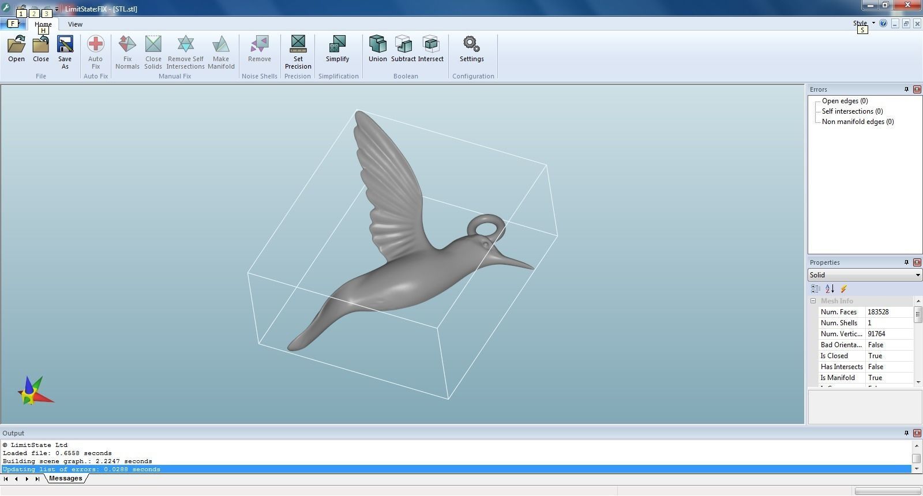Pin the Output panel
This screenshot has width=923, height=496.
click(x=906, y=433)
